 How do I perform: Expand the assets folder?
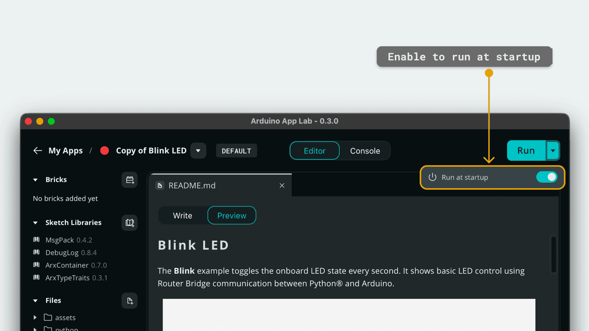click(x=35, y=317)
